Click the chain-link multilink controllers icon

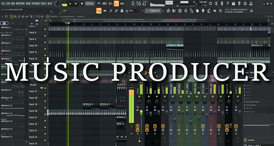[x=116, y=11]
